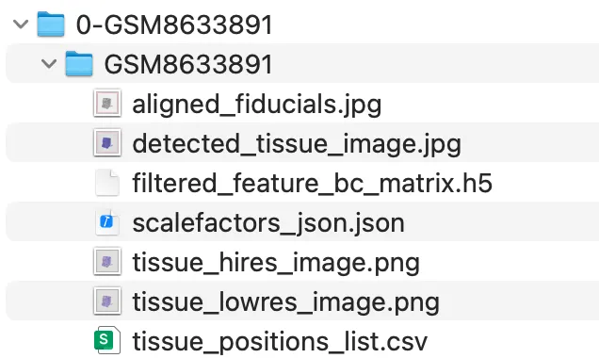599x358 pixels.
Task: Select the aligned_fiducials.jpg file name
Action: pos(257,105)
